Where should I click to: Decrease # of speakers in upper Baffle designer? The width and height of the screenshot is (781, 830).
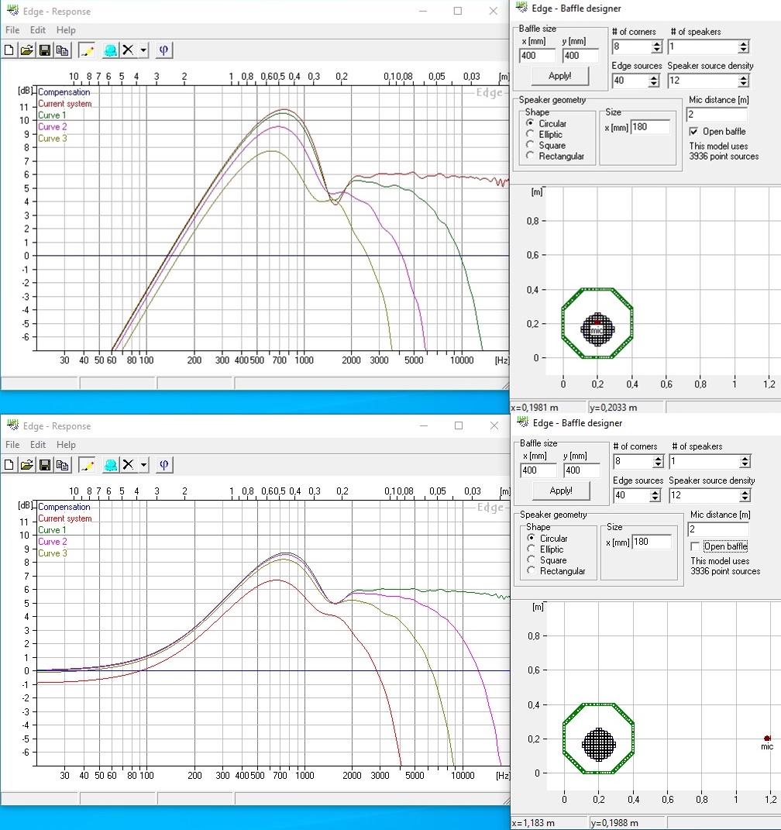(744, 50)
